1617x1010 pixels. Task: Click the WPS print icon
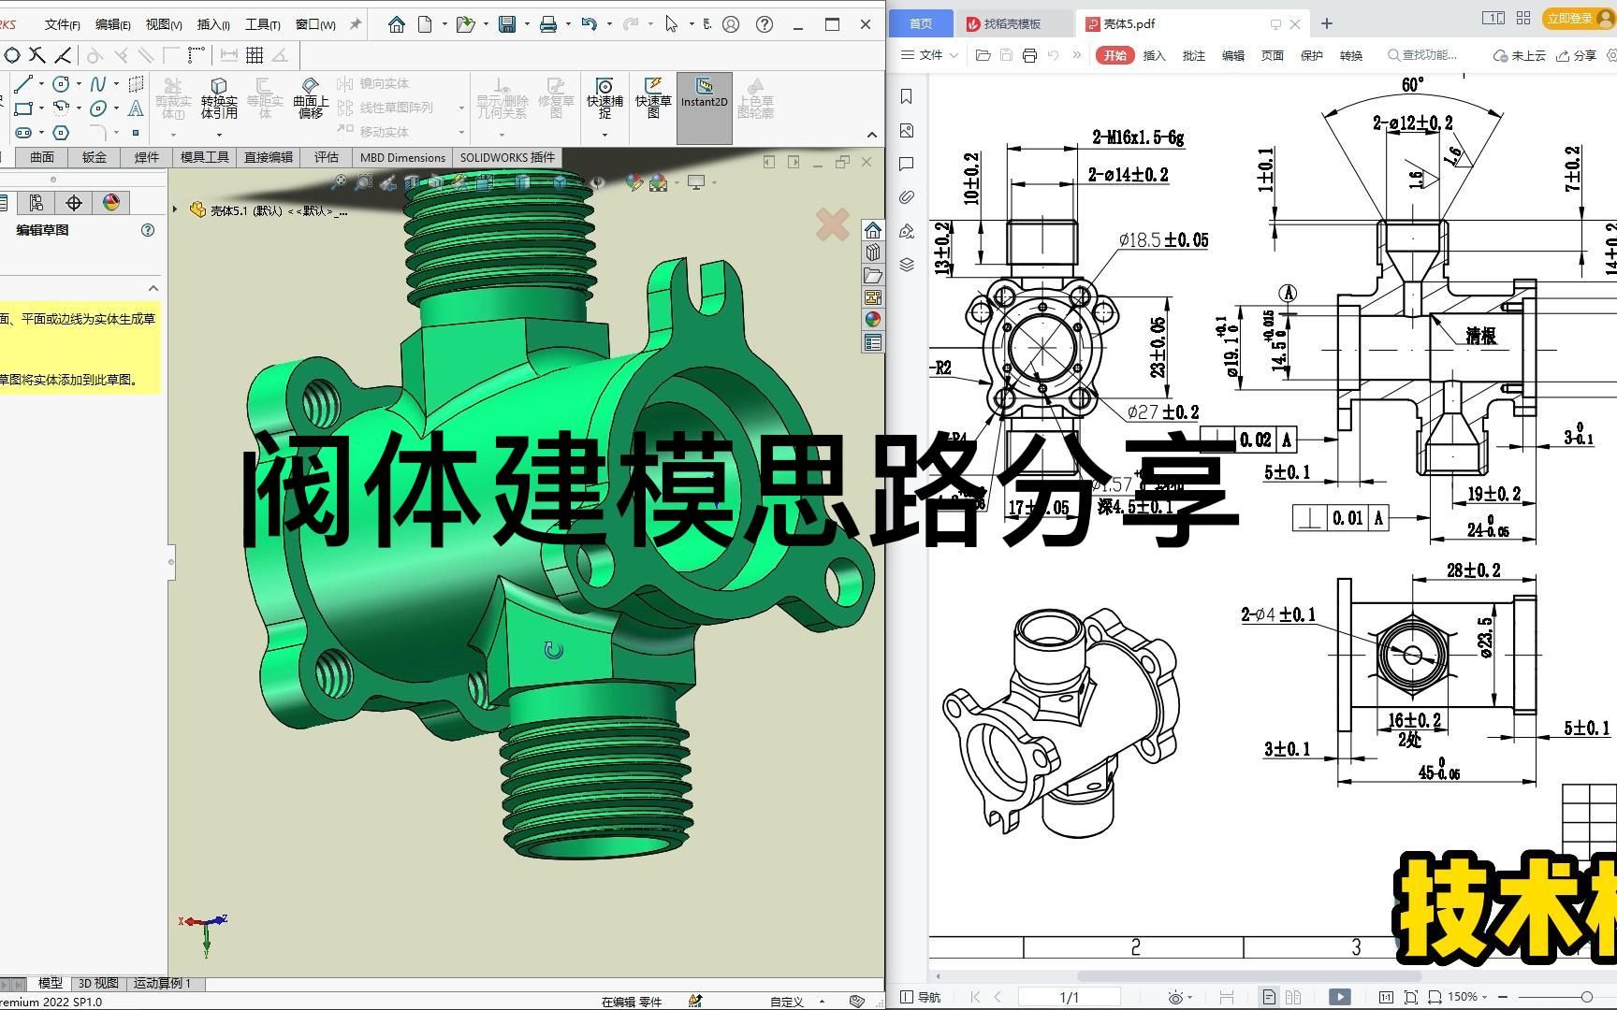(1029, 55)
